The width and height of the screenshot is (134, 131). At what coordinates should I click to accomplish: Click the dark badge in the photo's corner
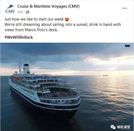pos(127,46)
